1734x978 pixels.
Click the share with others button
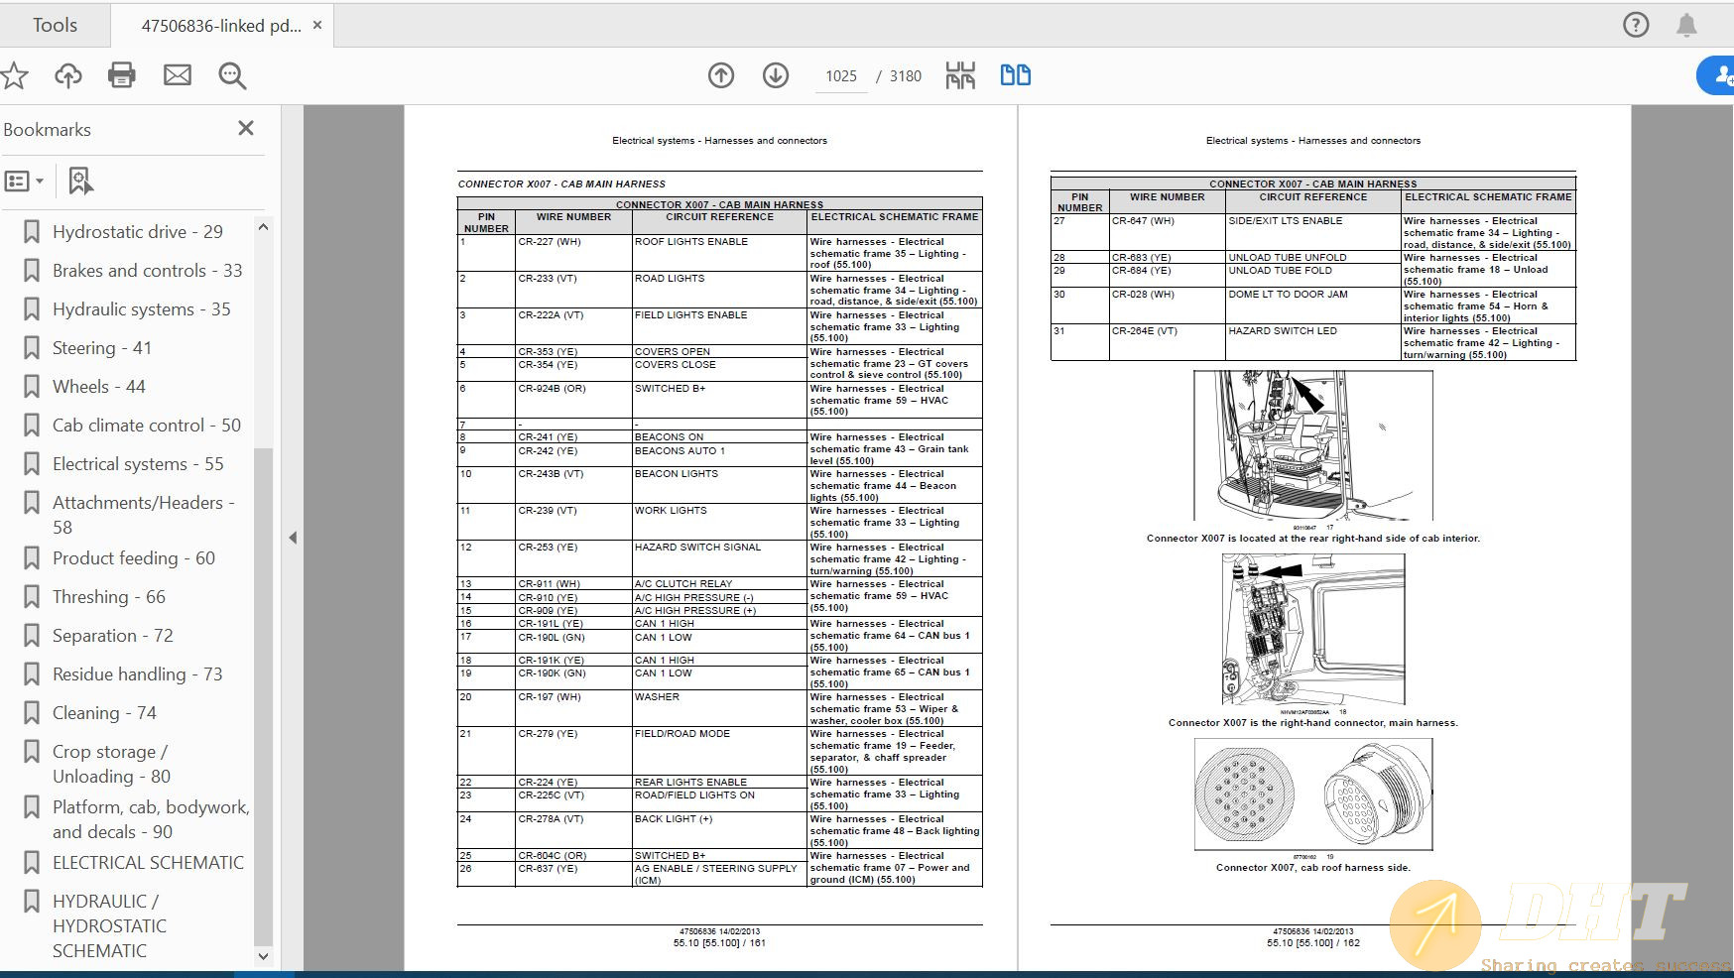pyautogui.click(x=1718, y=75)
